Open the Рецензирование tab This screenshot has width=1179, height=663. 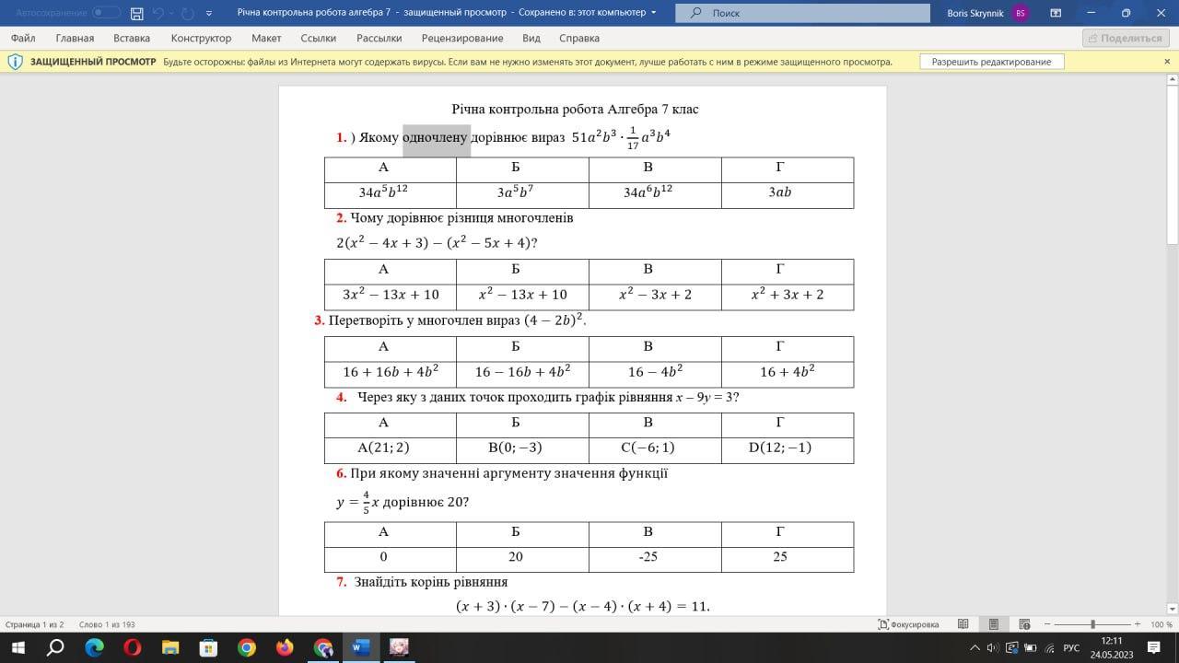coord(462,38)
